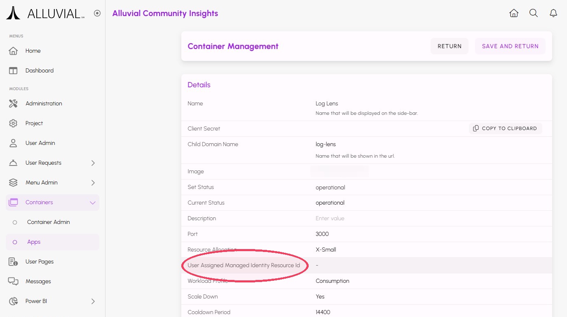The image size is (567, 317).
Task: Click the Menu Admin layers icon
Action: (x=13, y=183)
